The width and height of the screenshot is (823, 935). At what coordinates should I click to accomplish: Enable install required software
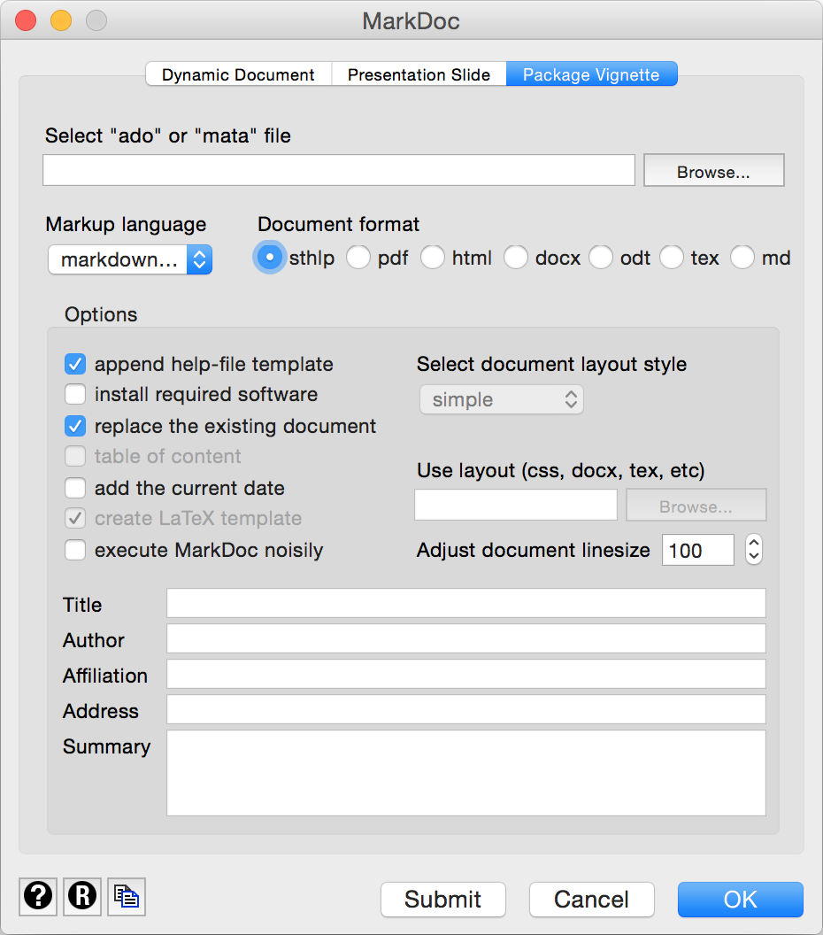(x=75, y=394)
